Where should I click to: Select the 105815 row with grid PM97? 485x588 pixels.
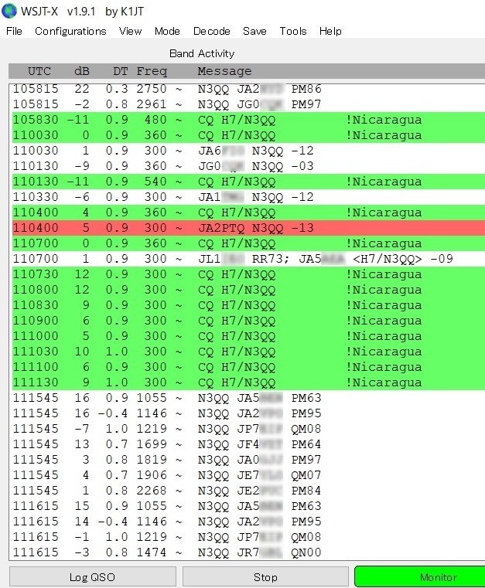point(248,104)
